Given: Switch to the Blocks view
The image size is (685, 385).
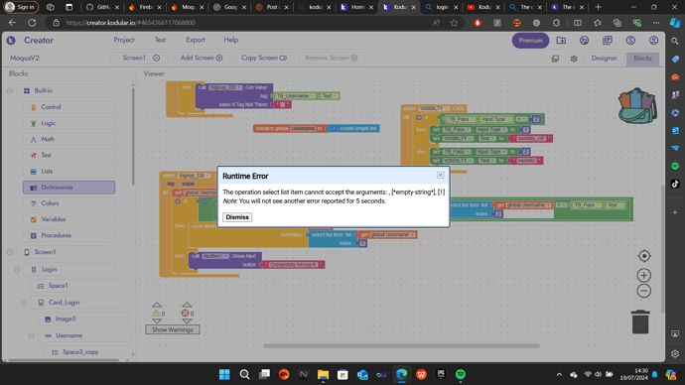Looking at the screenshot, I should tap(642, 59).
